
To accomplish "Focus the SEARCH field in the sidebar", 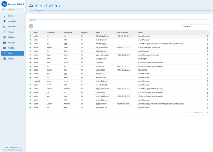I will [13, 10].
